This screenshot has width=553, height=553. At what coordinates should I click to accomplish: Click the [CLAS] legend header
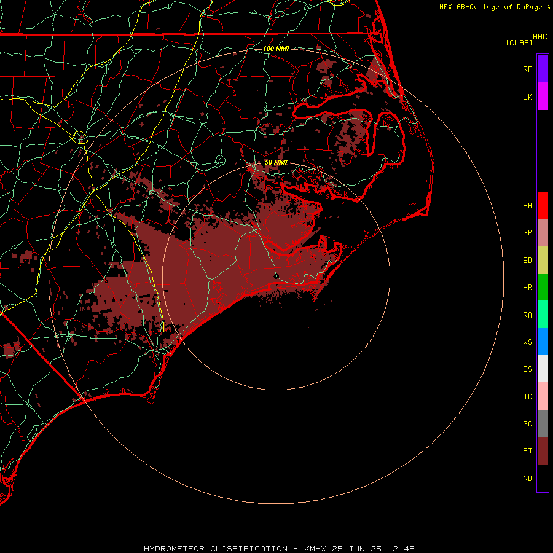(x=519, y=42)
